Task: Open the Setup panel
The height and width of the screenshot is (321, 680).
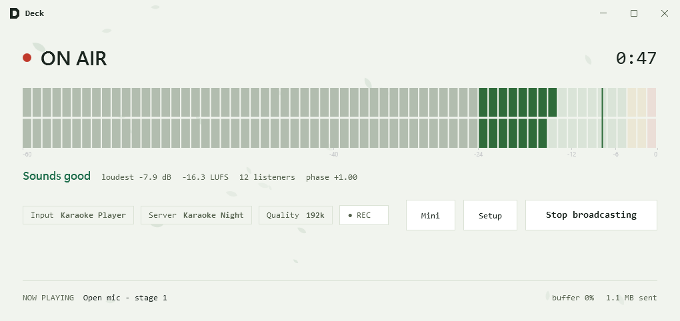Action: pos(490,215)
